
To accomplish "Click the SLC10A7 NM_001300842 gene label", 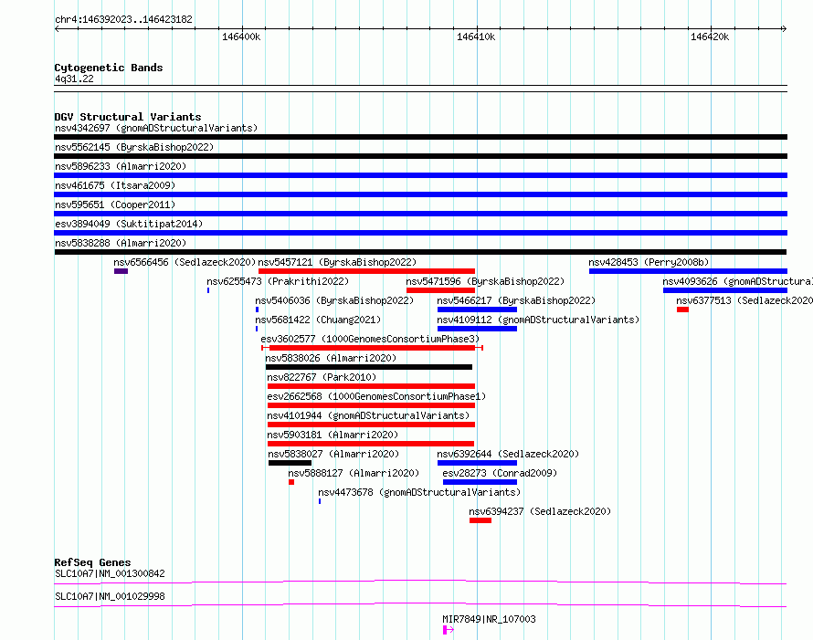I will click(x=110, y=573).
